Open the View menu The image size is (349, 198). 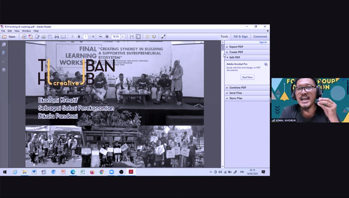(x=17, y=31)
